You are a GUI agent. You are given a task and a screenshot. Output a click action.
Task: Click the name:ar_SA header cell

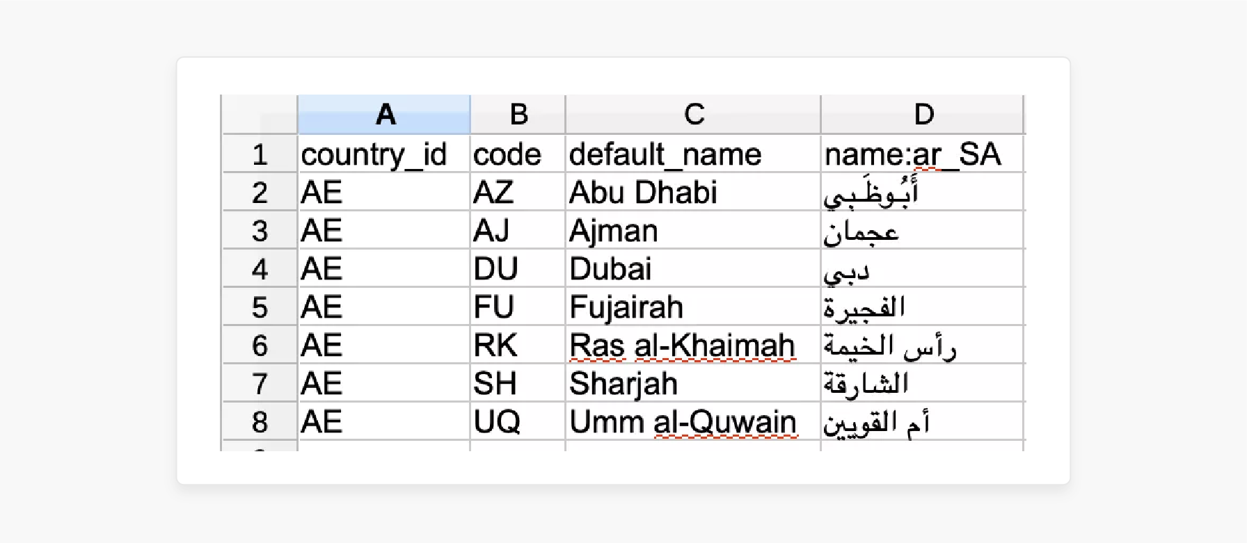pyautogui.click(x=922, y=154)
